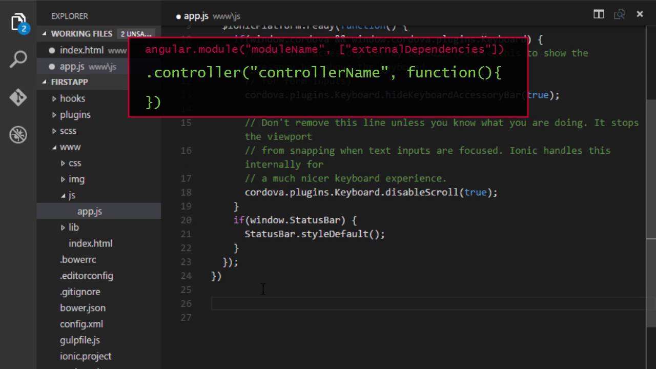Viewport: 656px width, 369px height.
Task: Expand the css folder
Action: (x=75, y=163)
